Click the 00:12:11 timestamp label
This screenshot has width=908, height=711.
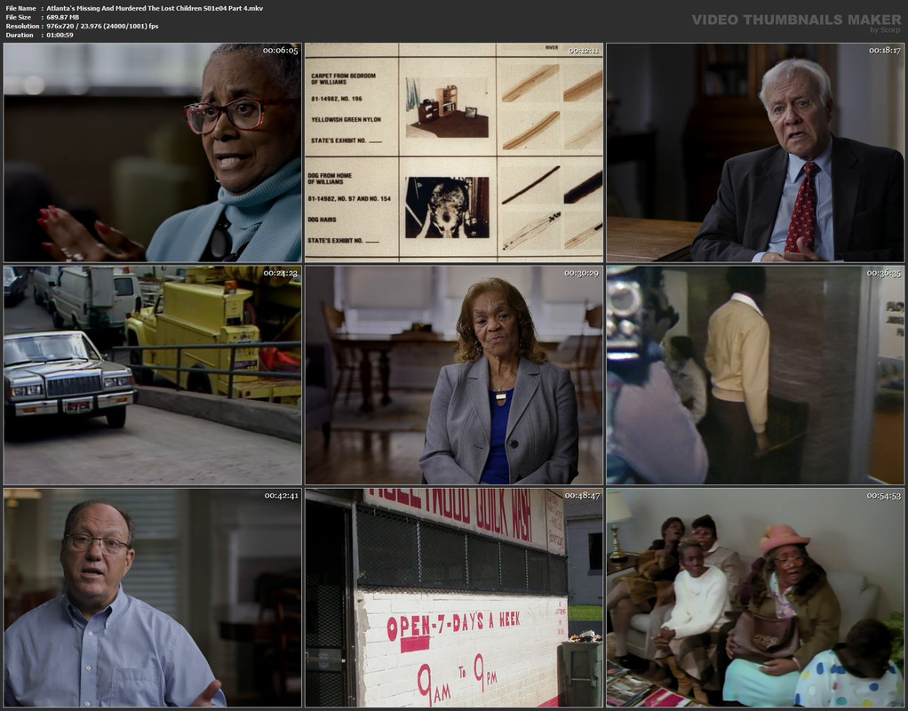tap(583, 51)
